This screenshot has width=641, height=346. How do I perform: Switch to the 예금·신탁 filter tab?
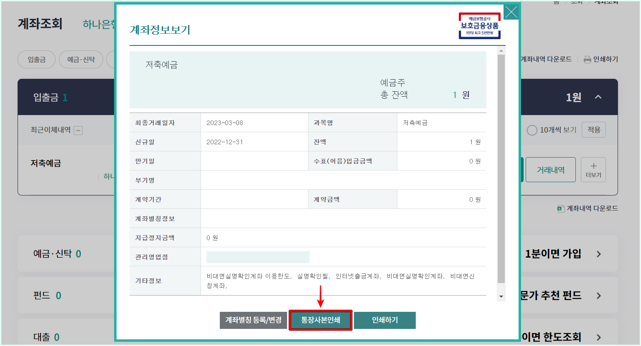81,59
